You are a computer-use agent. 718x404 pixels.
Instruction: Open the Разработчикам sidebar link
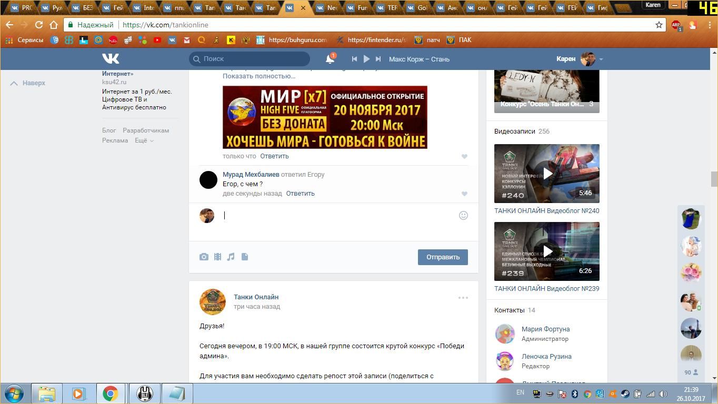pyautogui.click(x=146, y=130)
